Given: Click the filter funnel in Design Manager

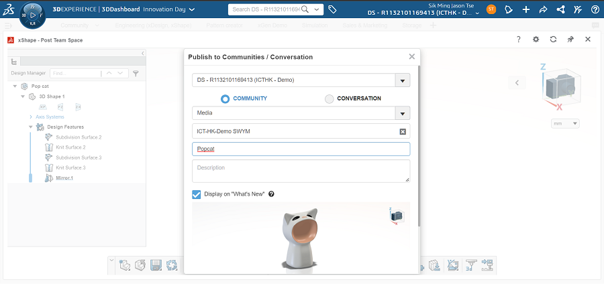Looking at the screenshot, I should click(x=136, y=73).
